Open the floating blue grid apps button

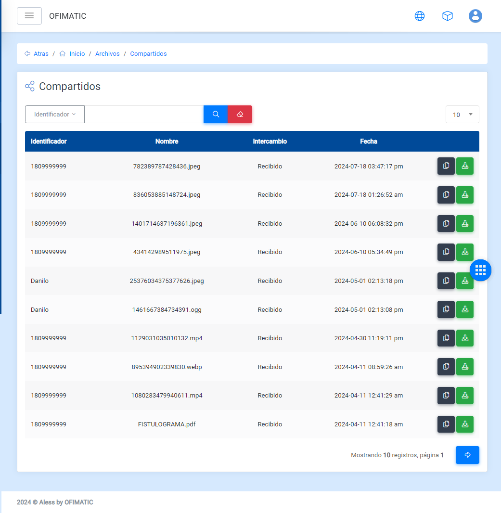[480, 270]
